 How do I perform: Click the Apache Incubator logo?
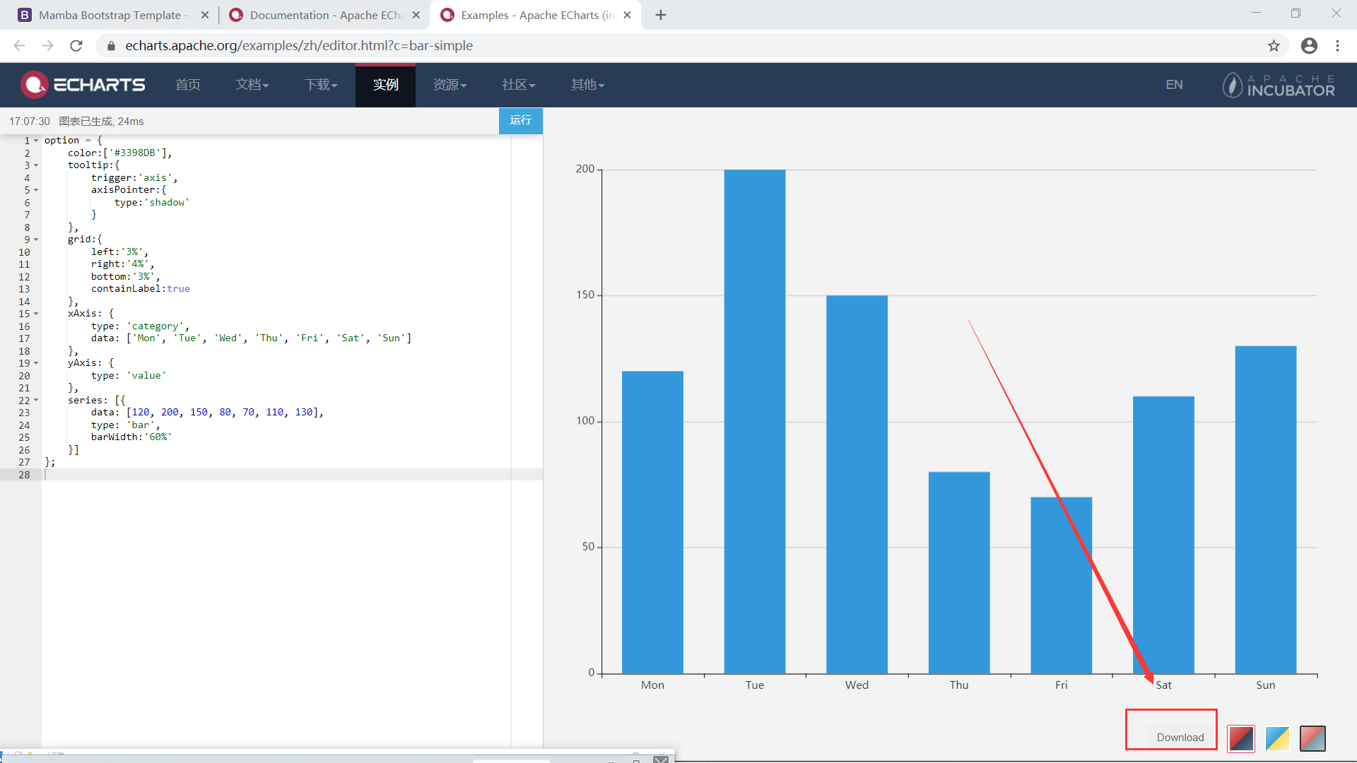[x=1279, y=85]
